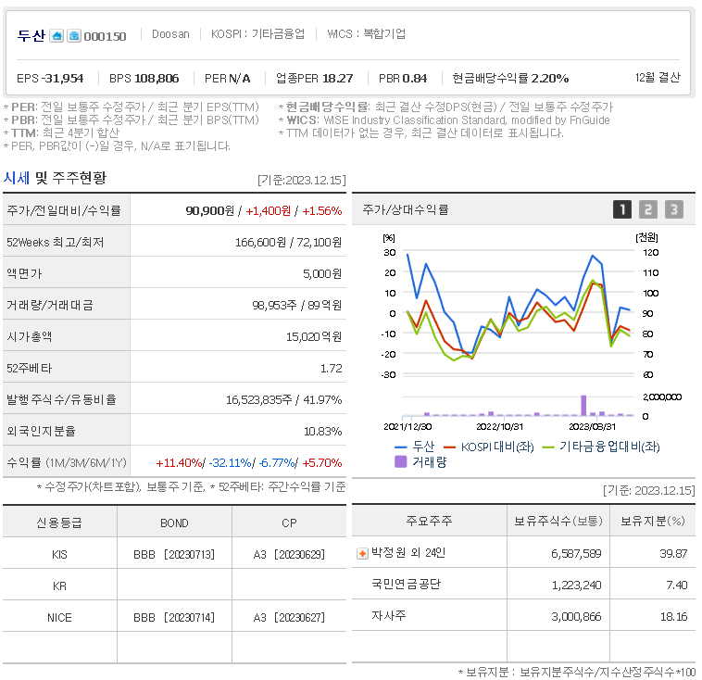Select the 52-week range 166,600원 / 72,100원
702x680 pixels.
(288, 243)
